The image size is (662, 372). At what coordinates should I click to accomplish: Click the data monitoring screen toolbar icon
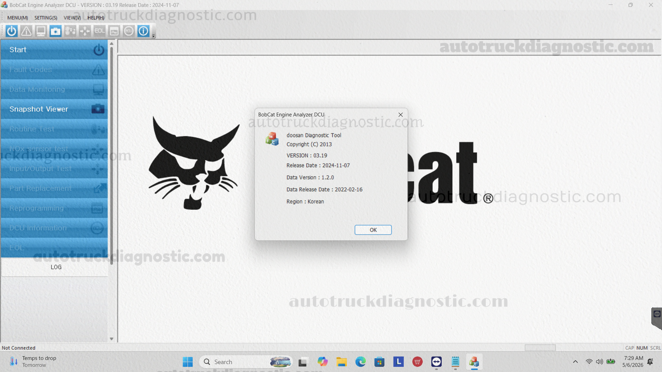coord(41,31)
